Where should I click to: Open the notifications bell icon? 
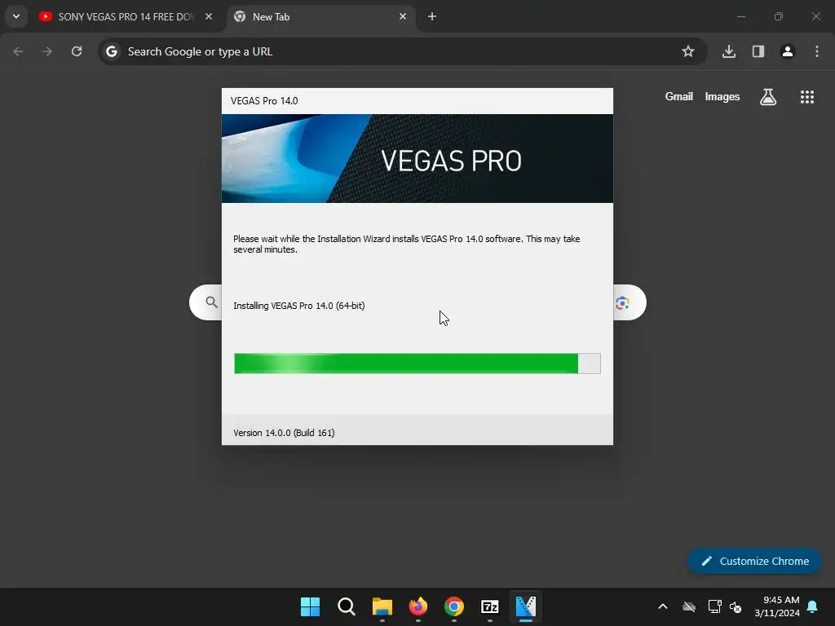(x=813, y=606)
